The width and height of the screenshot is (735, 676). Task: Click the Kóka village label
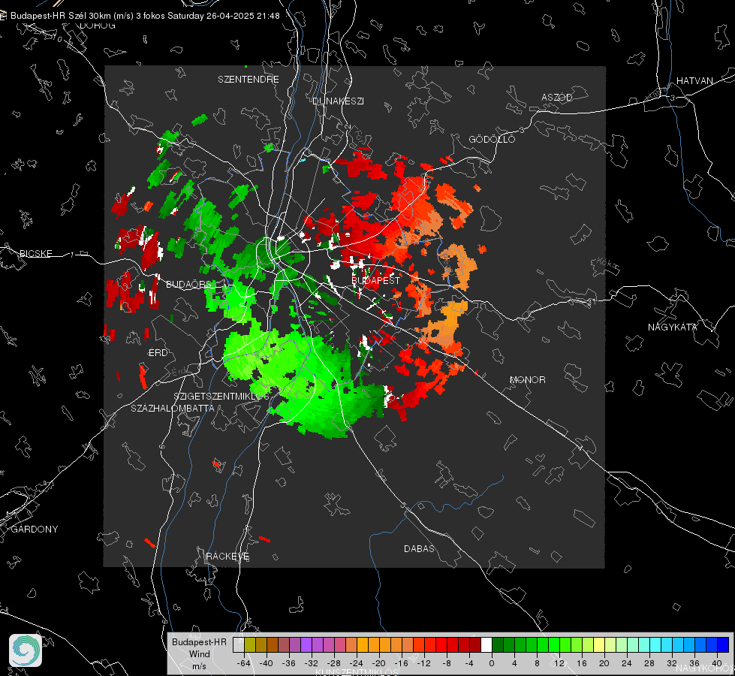pos(607,264)
